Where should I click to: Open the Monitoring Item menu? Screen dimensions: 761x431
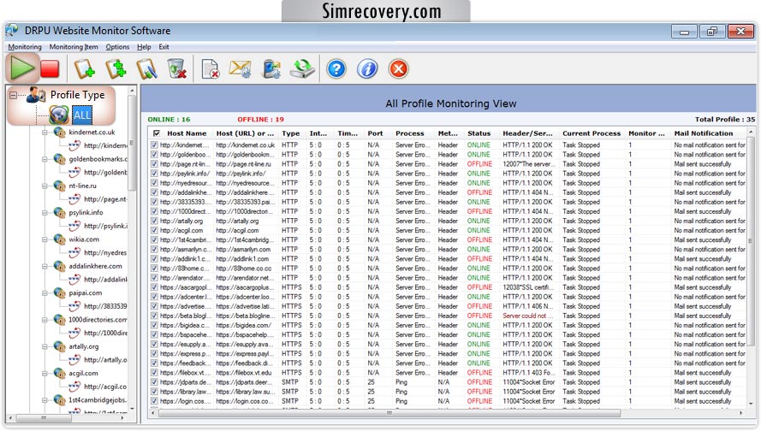click(x=74, y=47)
